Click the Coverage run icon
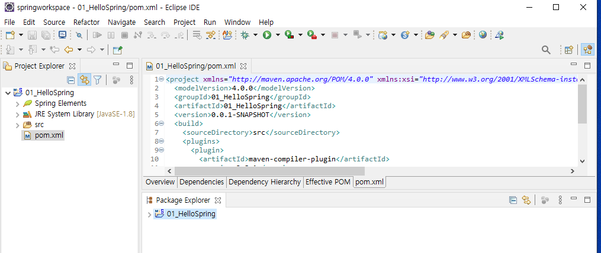The height and width of the screenshot is (253, 601). 290,35
